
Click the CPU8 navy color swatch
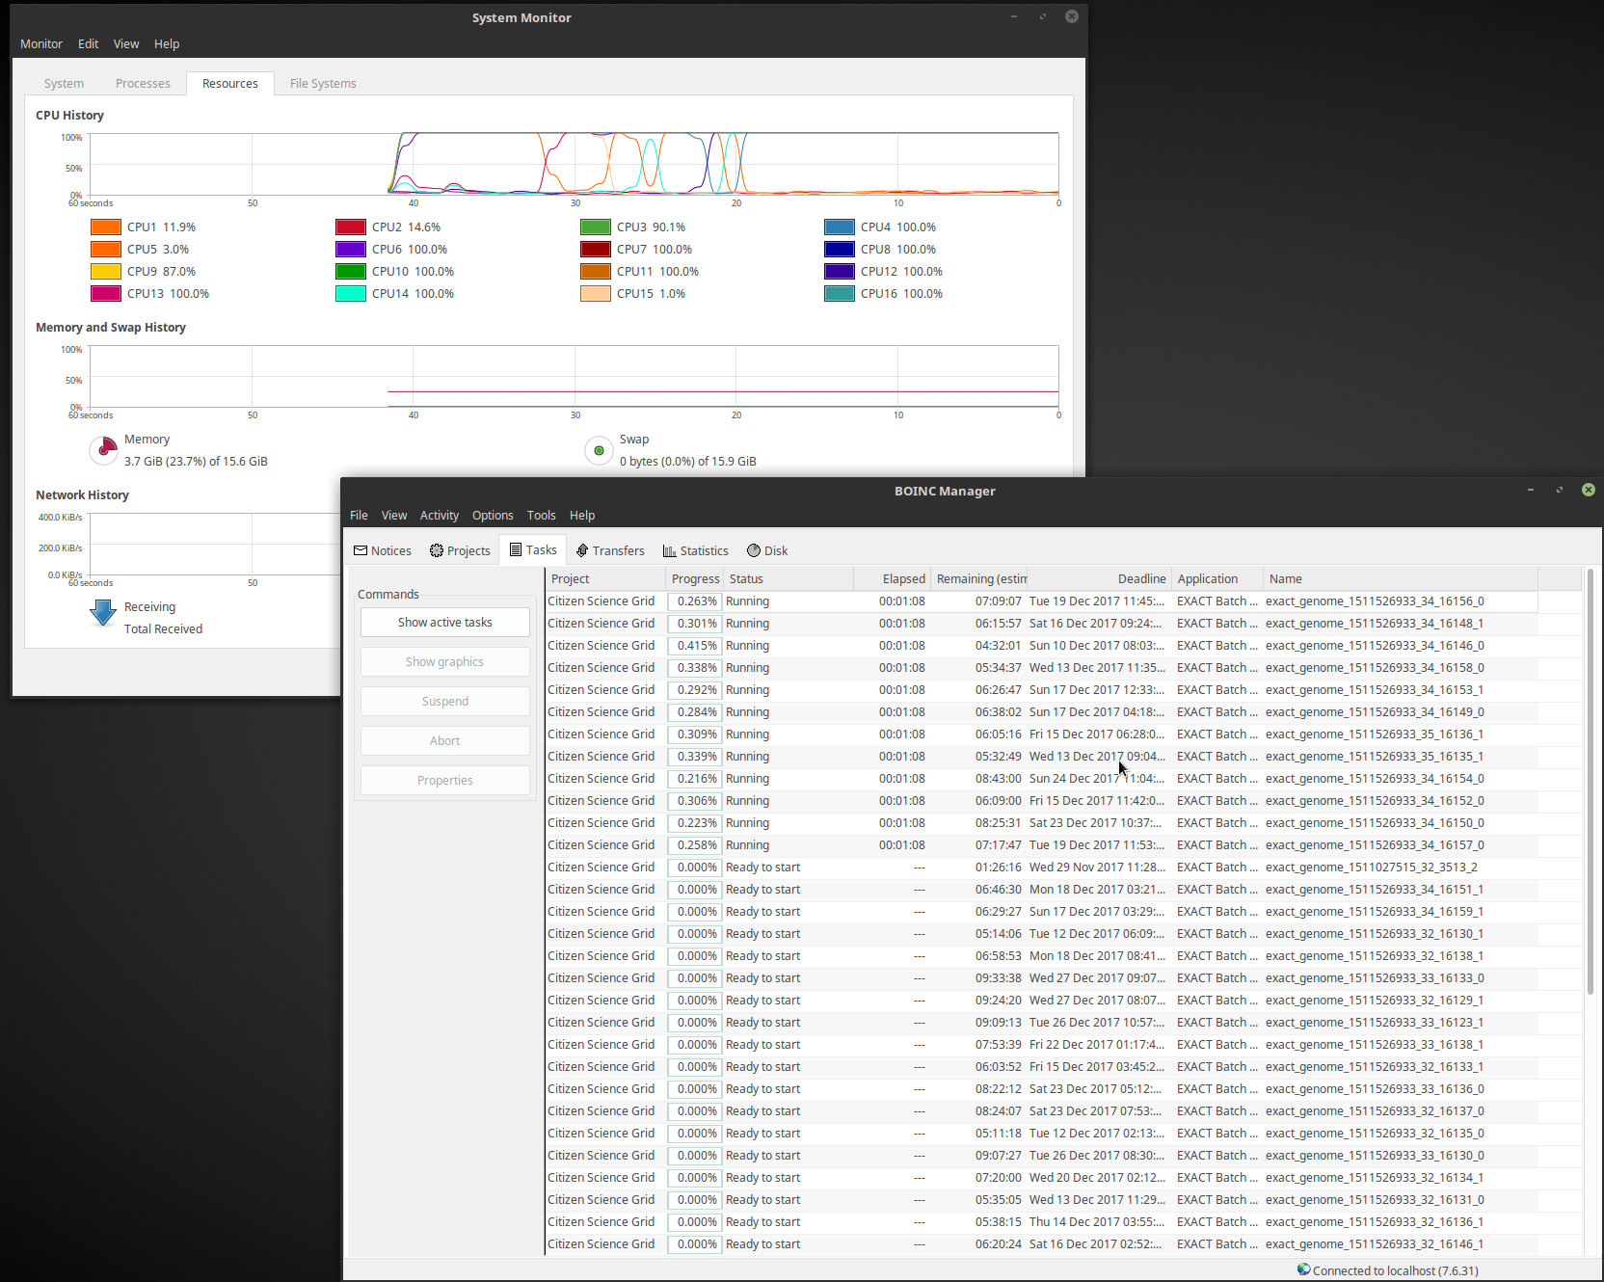coord(840,250)
